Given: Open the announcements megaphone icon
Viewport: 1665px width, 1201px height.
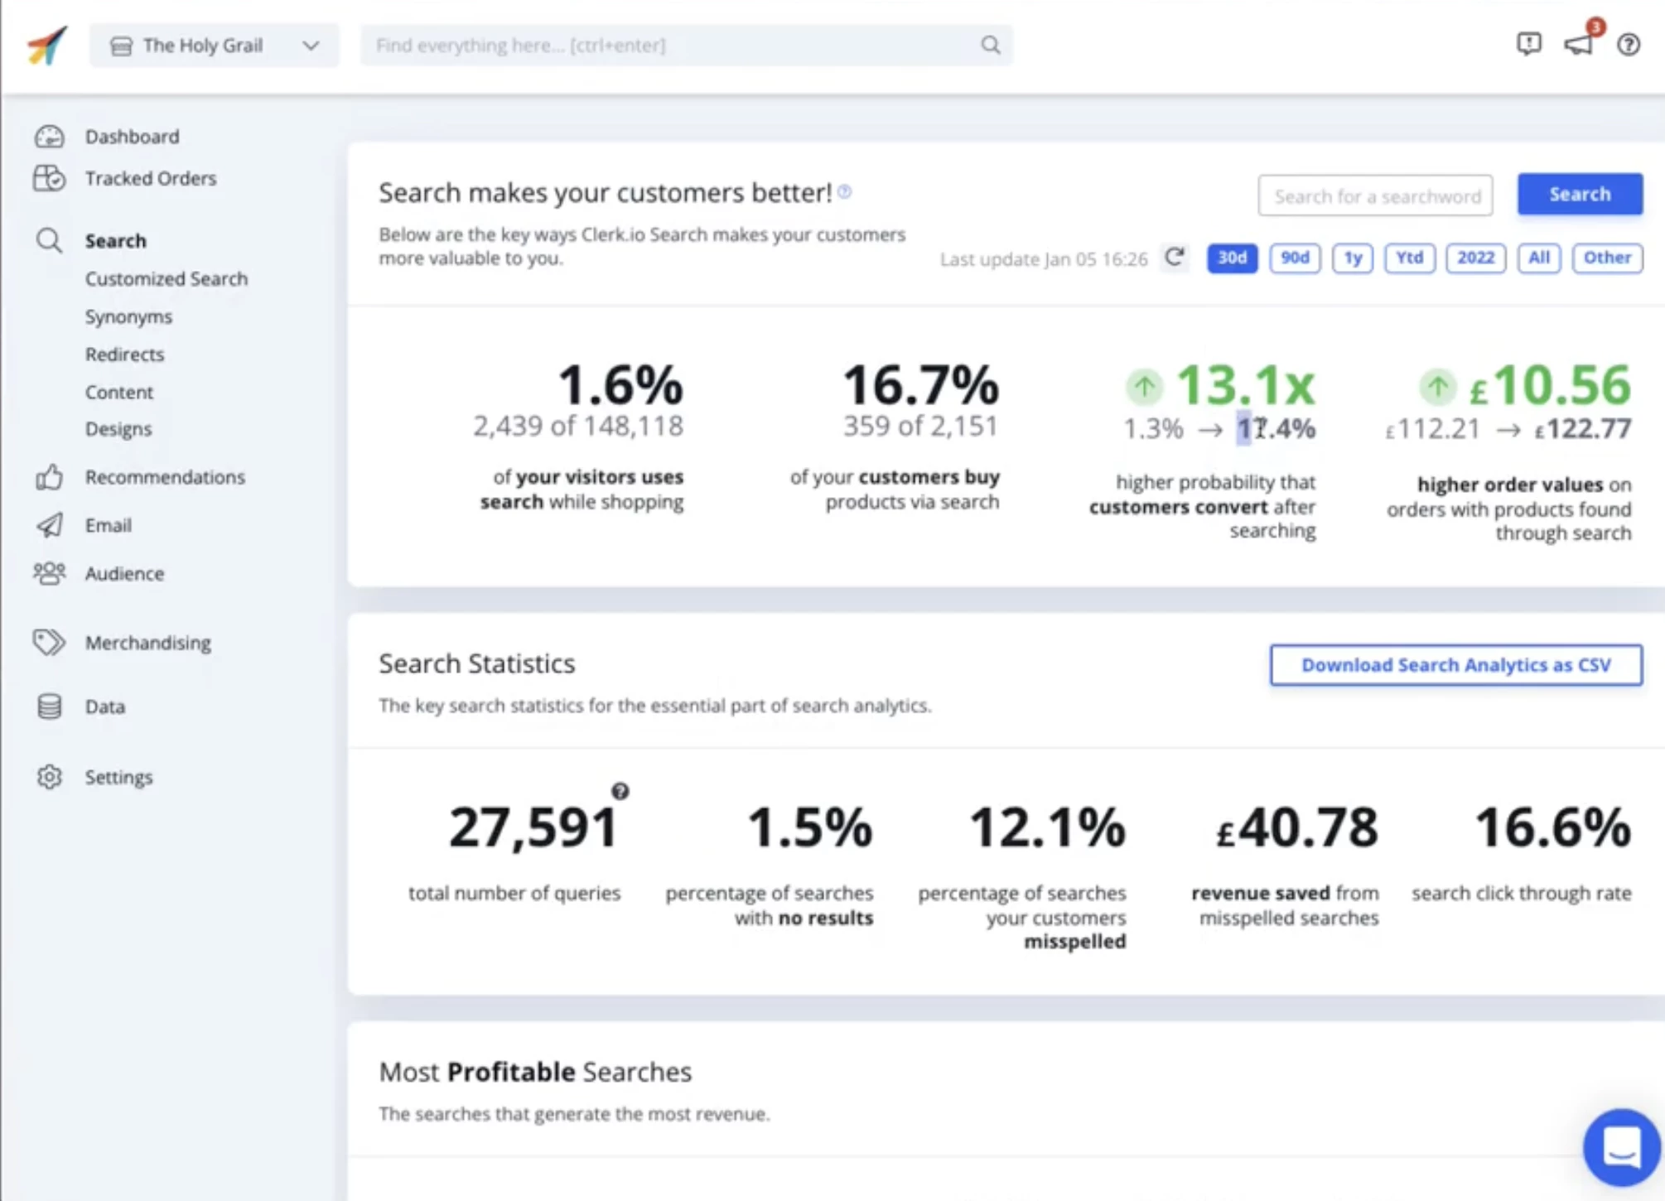Looking at the screenshot, I should point(1579,44).
